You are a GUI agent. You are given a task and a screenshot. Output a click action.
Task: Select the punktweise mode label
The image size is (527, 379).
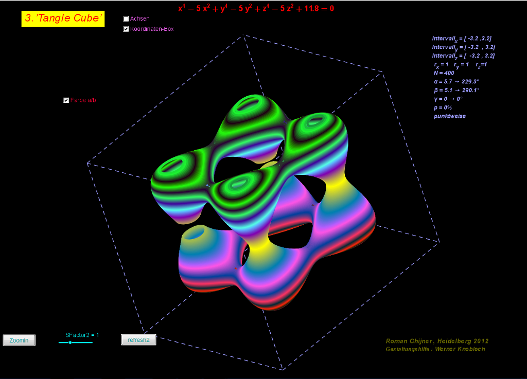449,116
